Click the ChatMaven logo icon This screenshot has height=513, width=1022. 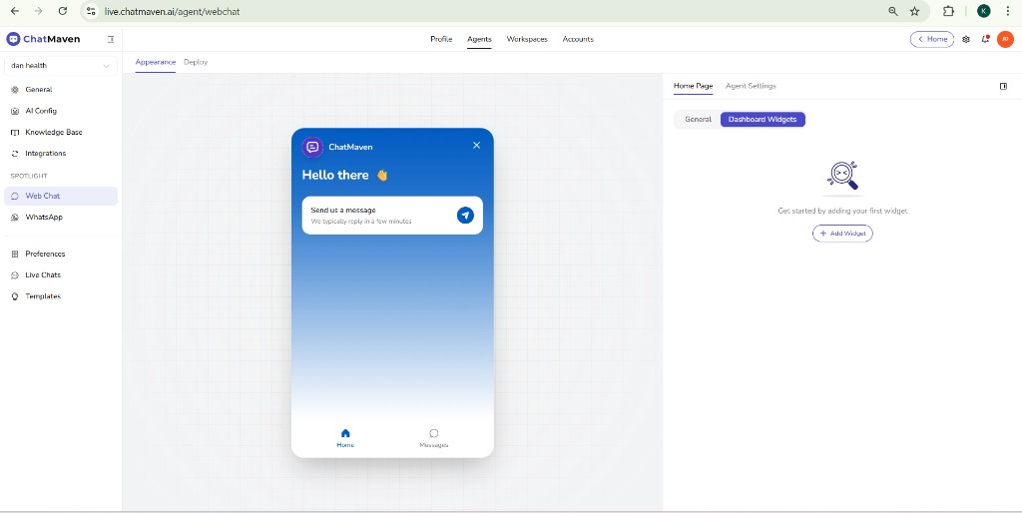(x=13, y=39)
